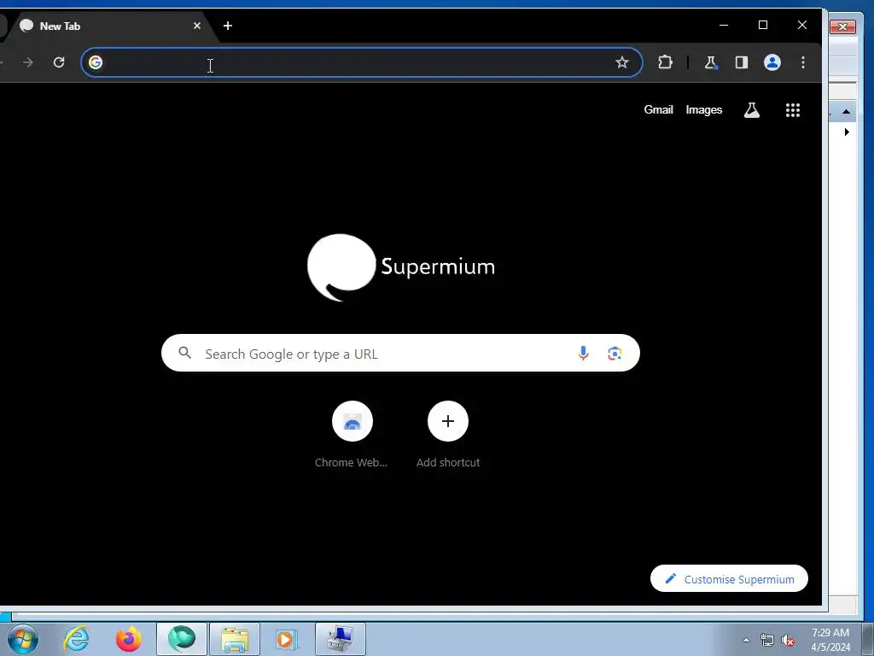The width and height of the screenshot is (874, 656).
Task: Click the right arrow in background window
Action: click(847, 132)
